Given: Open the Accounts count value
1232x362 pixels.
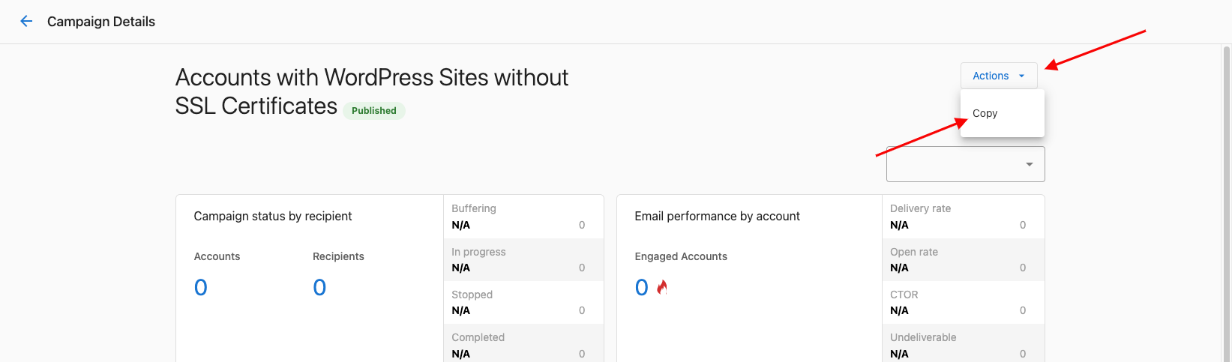Looking at the screenshot, I should tap(200, 288).
